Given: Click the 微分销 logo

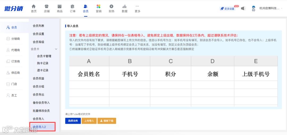Looking at the screenshot, I should click(14, 8).
